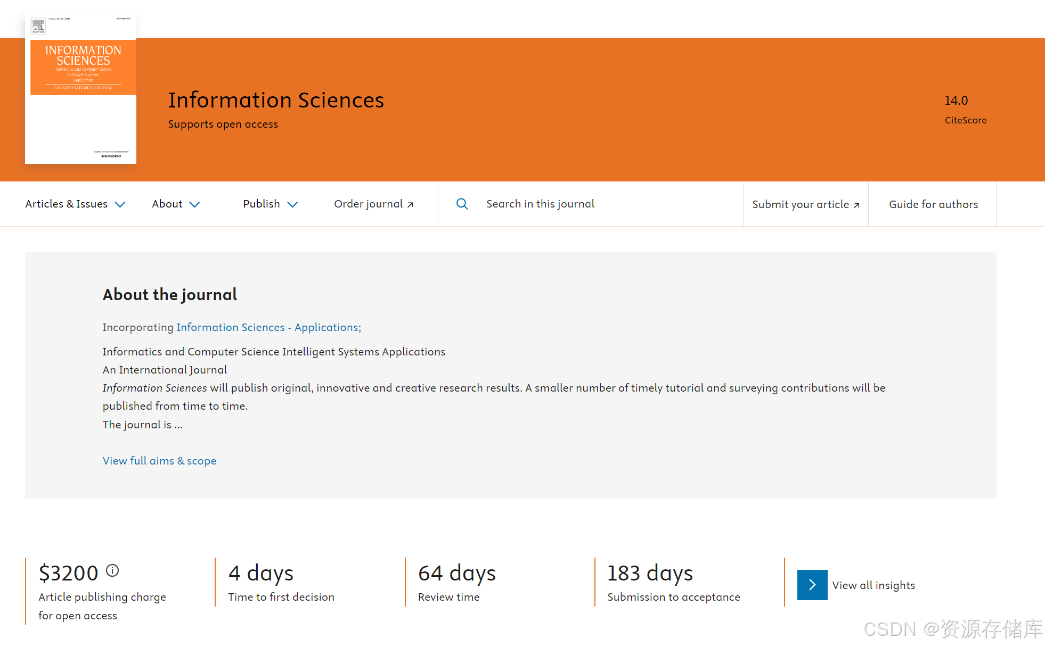Open the Order journal external link
The image size is (1045, 647).
(373, 204)
